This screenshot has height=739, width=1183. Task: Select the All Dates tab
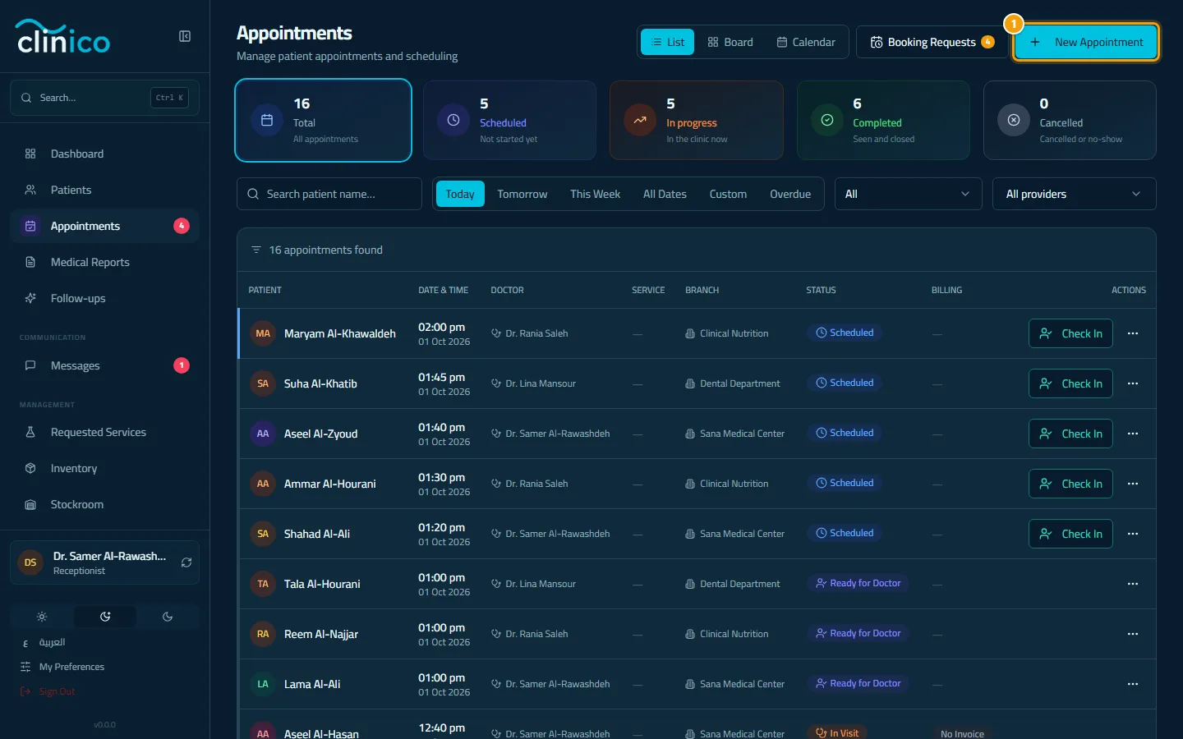[x=665, y=194]
